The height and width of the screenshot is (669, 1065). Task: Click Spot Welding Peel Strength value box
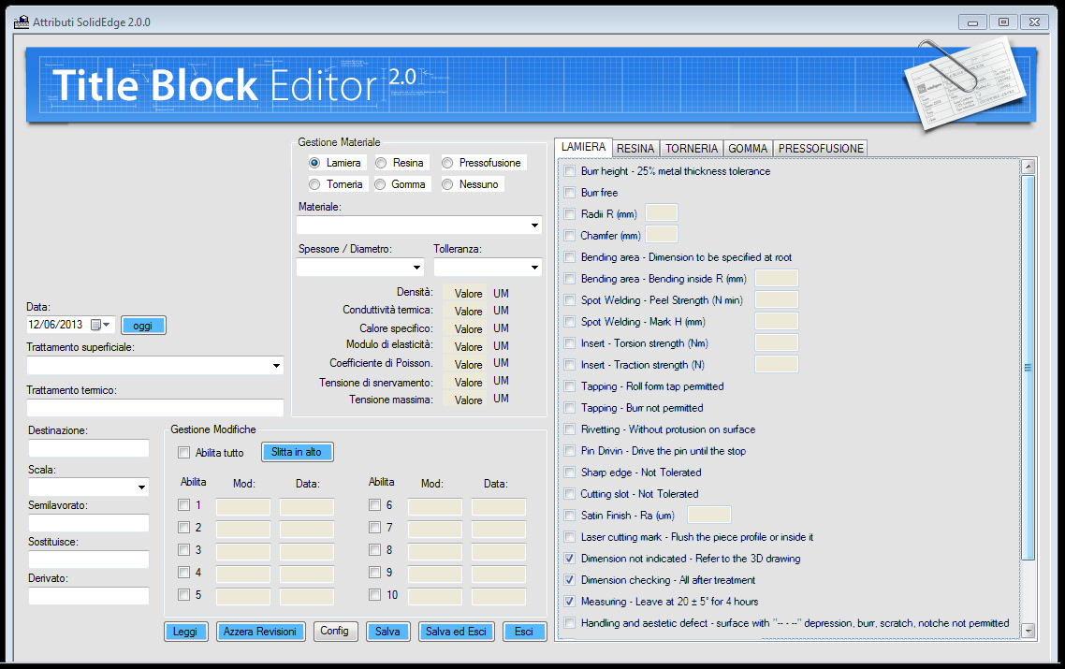pos(777,299)
